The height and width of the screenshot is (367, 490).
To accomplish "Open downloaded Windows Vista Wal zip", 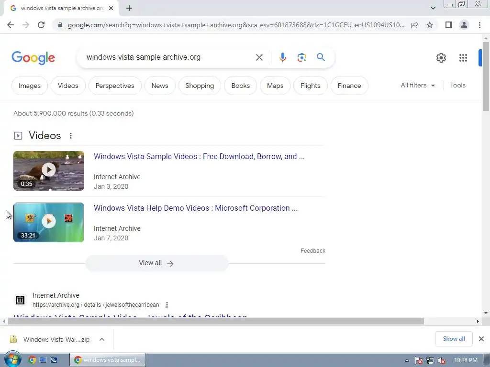I will (50, 339).
